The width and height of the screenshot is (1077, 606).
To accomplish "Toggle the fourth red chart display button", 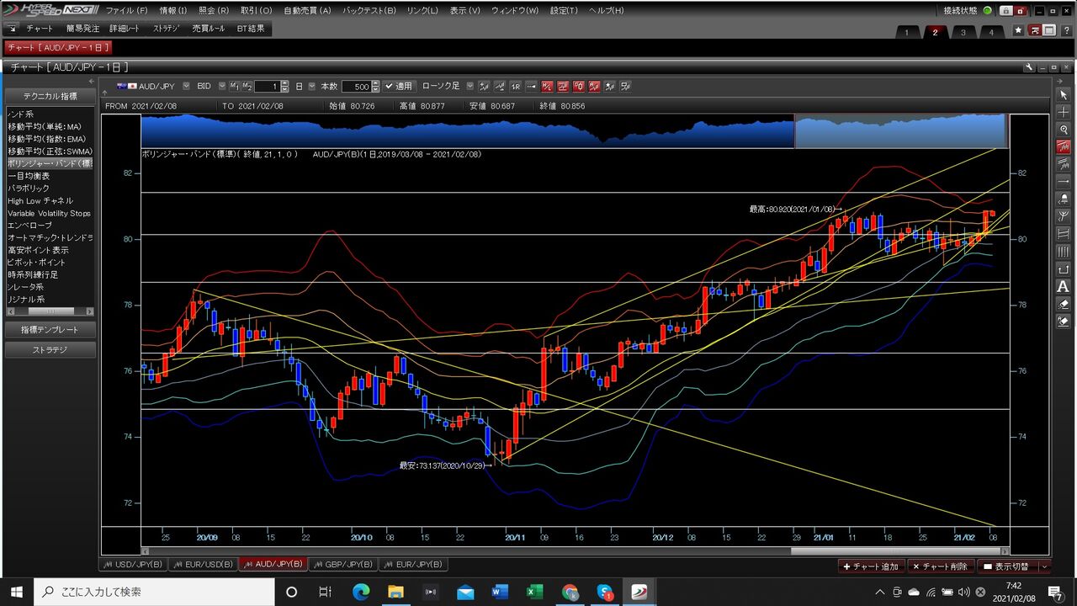I will pos(594,86).
